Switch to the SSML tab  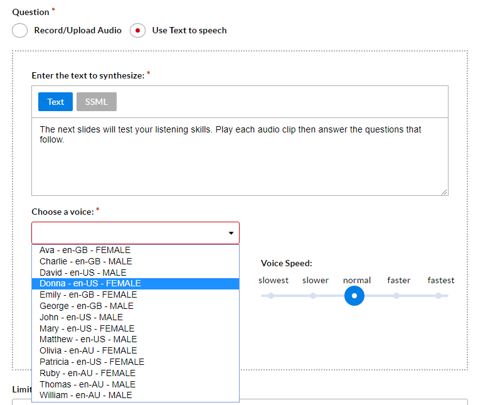pos(97,102)
